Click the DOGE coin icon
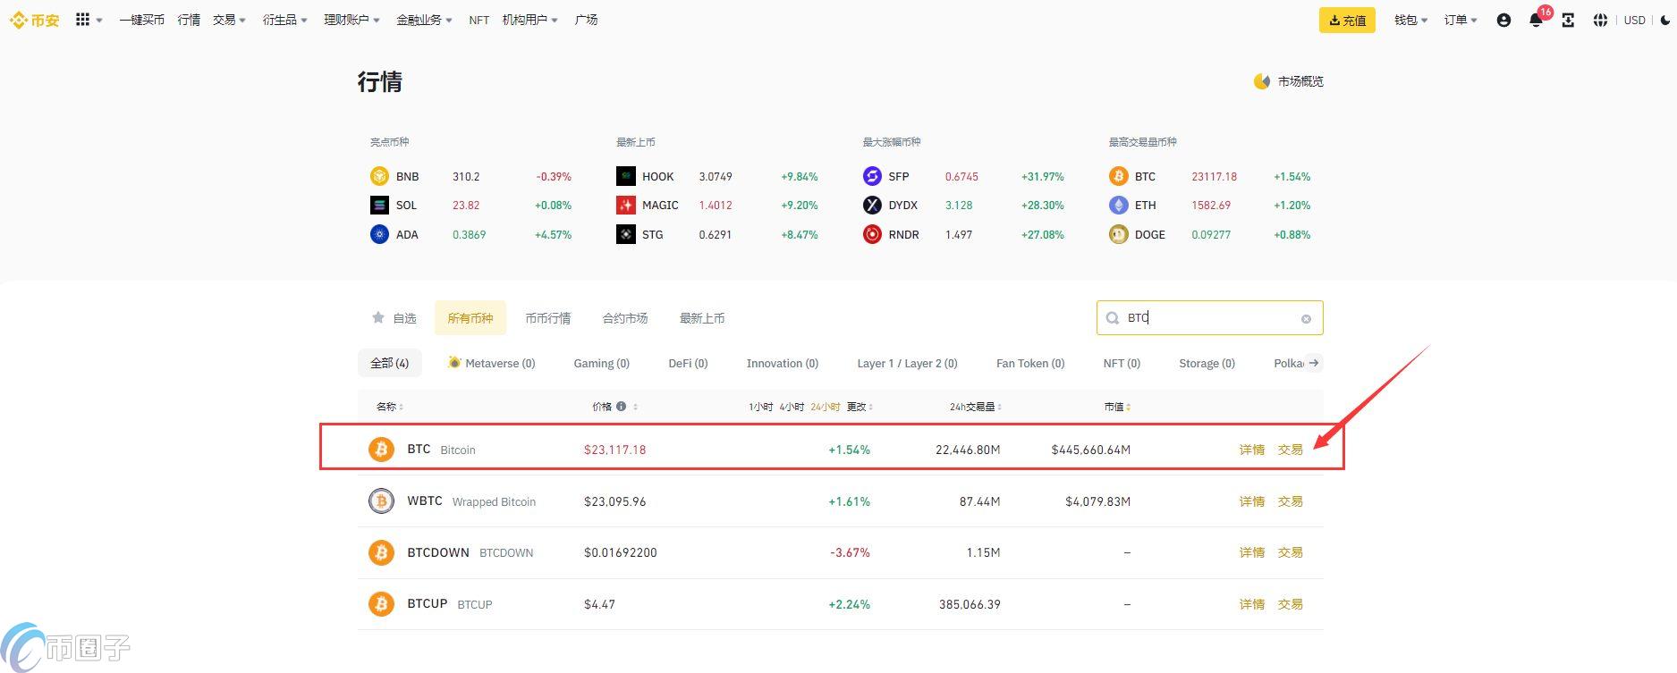Viewport: 1677px width, 673px height. [x=1119, y=234]
